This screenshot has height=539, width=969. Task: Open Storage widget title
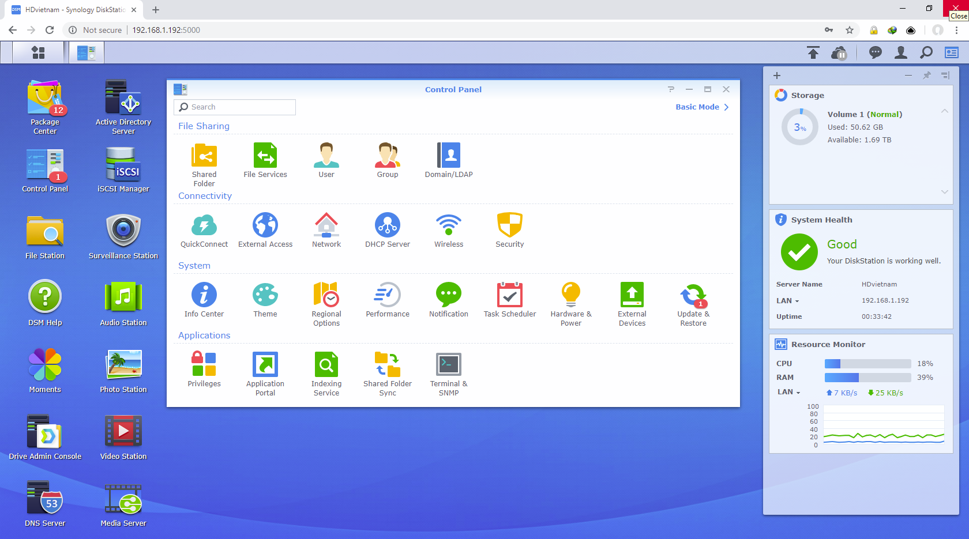click(x=807, y=96)
